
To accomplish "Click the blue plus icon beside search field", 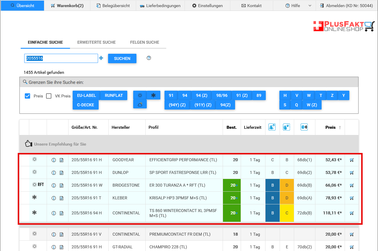I will pyautogui.click(x=101, y=58).
